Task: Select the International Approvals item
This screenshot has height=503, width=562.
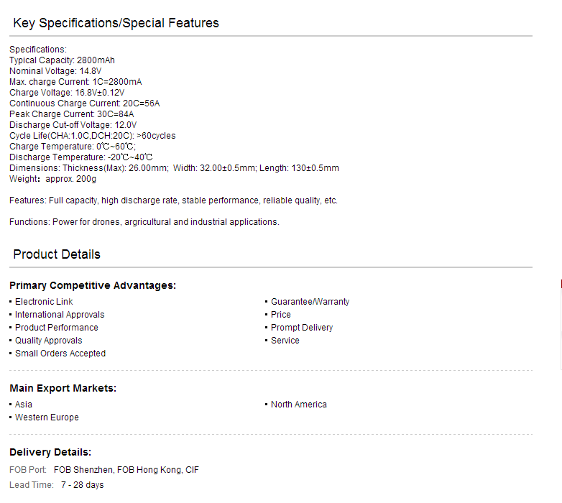Action: pos(60,315)
